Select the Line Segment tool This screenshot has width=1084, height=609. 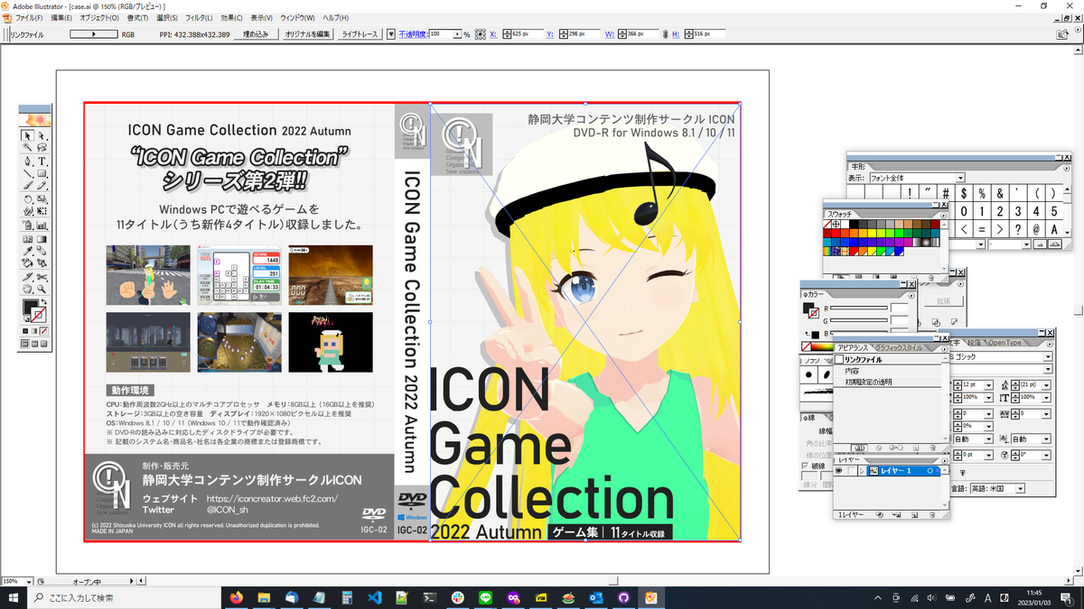click(x=26, y=172)
